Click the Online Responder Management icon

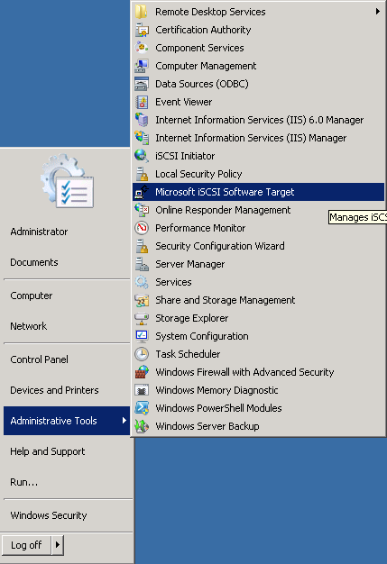pos(142,210)
